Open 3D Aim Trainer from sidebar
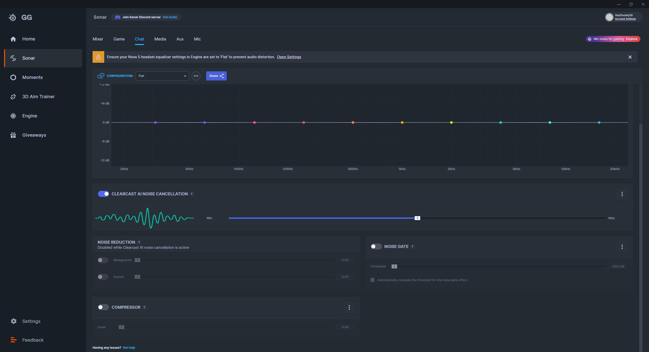The width and height of the screenshot is (649, 352). (38, 97)
